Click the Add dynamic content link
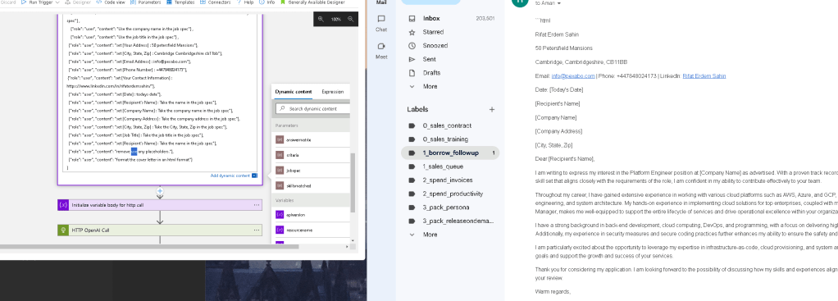The height and width of the screenshot is (301, 838). coord(230,176)
